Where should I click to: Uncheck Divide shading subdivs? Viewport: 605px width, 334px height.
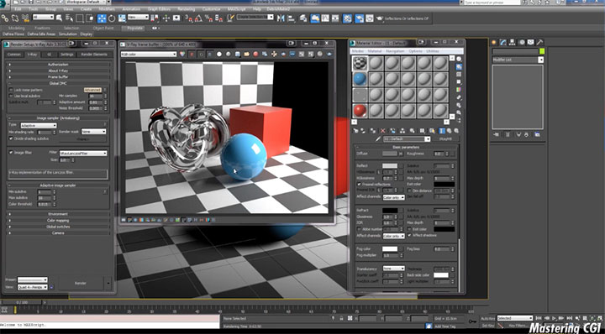(x=11, y=138)
